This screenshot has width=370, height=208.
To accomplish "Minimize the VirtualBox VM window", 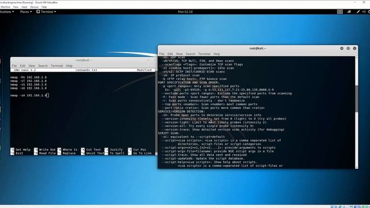I will (355, 2).
